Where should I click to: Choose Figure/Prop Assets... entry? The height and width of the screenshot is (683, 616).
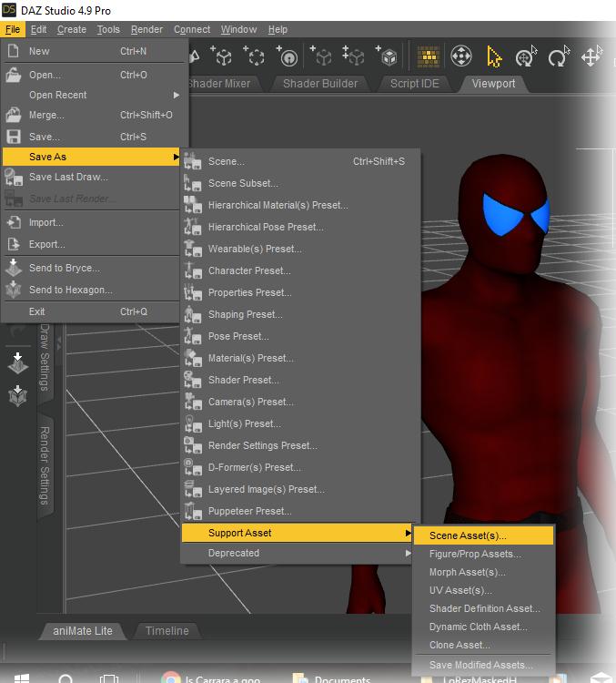coord(483,554)
